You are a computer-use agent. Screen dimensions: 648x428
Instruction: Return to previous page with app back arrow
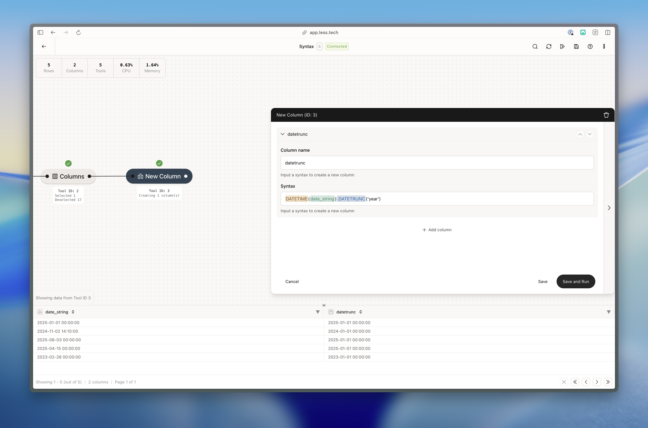(x=44, y=46)
